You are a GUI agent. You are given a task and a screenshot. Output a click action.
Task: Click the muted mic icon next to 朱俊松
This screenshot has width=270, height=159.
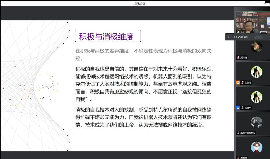(x=243, y=83)
